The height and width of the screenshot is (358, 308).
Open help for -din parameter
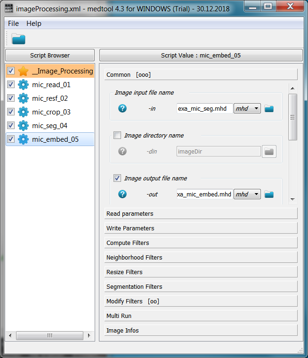point(122,151)
